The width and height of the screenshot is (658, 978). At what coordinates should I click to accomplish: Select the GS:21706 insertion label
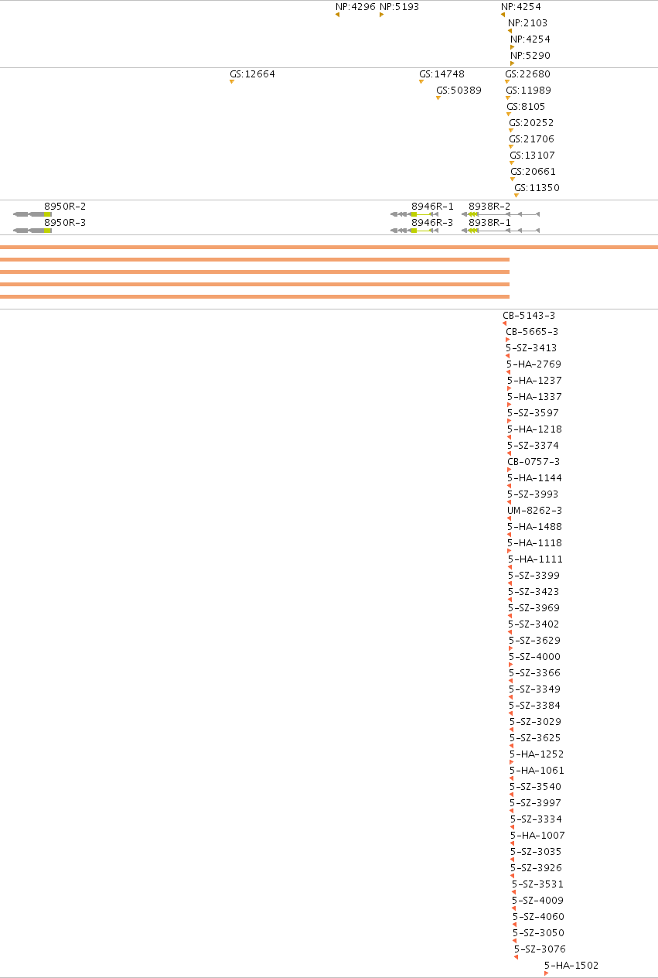coord(531,140)
